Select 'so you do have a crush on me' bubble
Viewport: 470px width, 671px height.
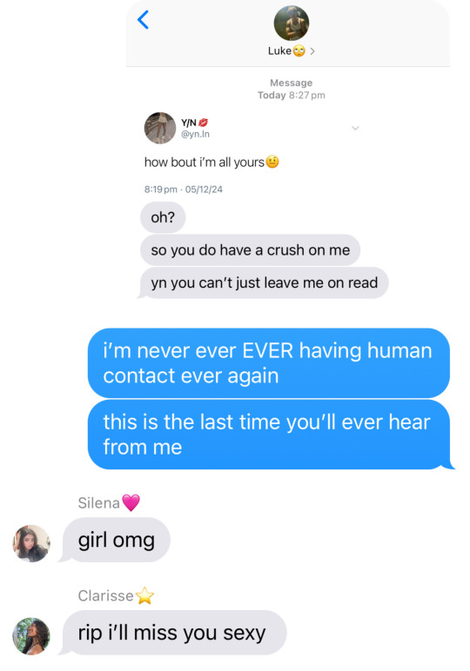pos(250,250)
